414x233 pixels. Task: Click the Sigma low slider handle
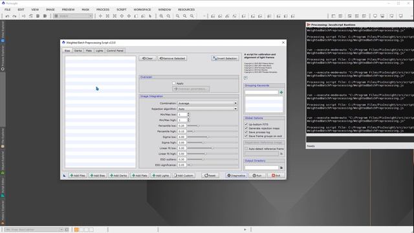click(208, 137)
